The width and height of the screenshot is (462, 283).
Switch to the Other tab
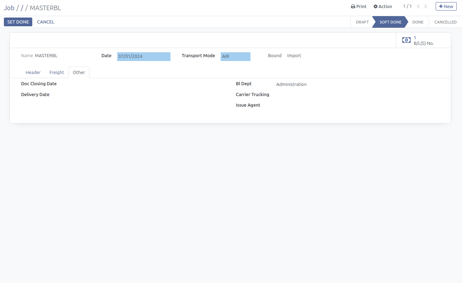click(x=79, y=73)
